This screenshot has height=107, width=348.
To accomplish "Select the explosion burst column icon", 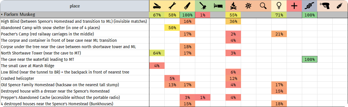I will point(249,6).
